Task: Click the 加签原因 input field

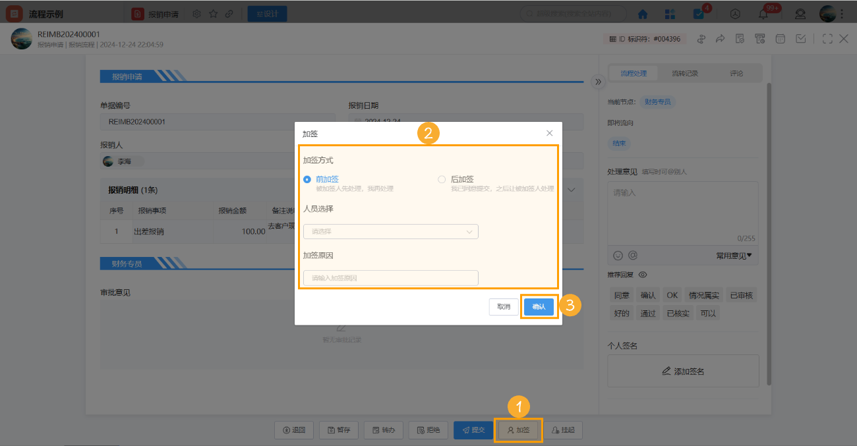Action: click(x=390, y=277)
